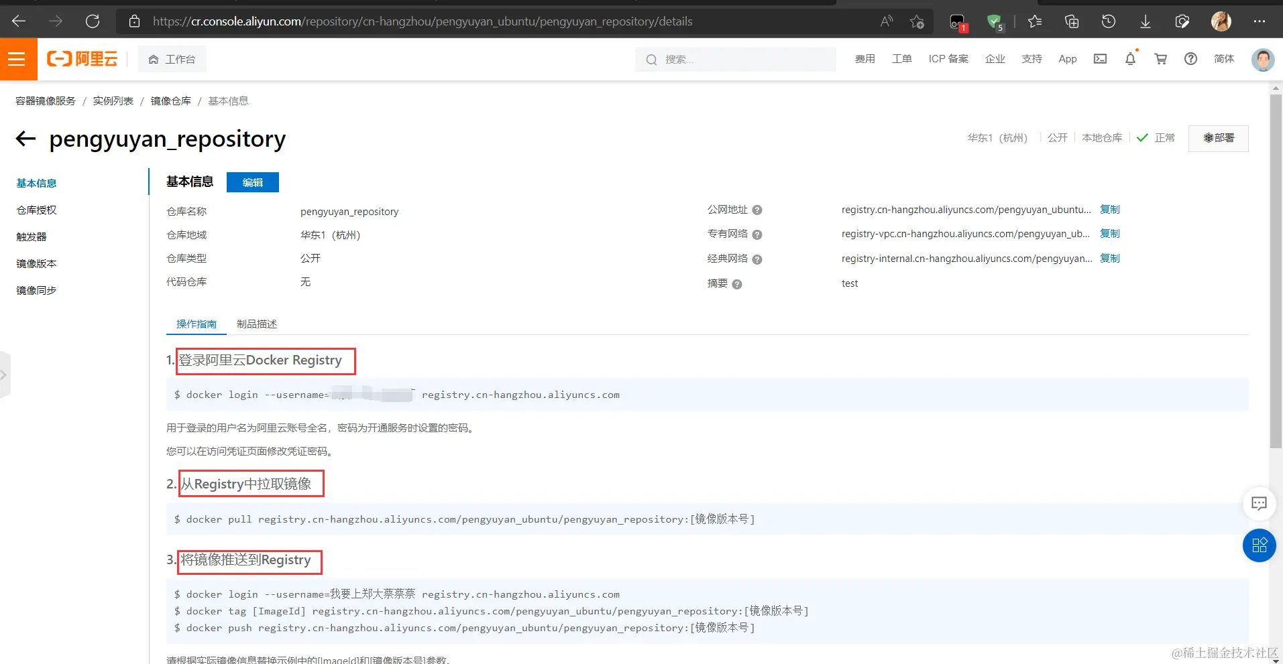Switch to the 制品描述 tab
1283x664 pixels.
point(257,324)
